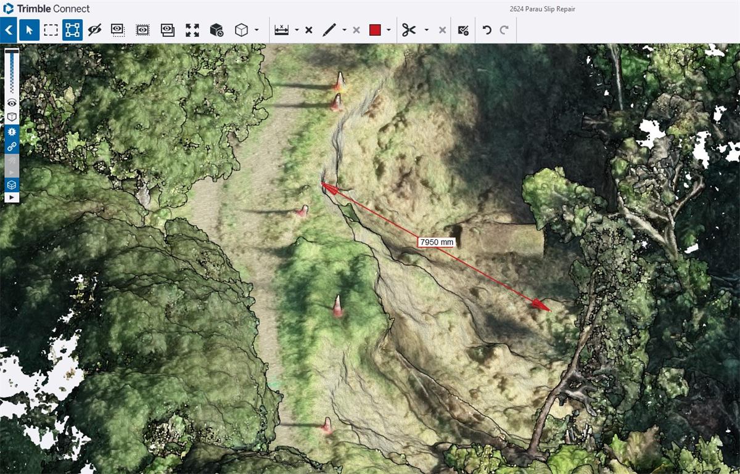Image resolution: width=740 pixels, height=474 pixels.
Task: Click the 7950 mm measurement label
Action: point(437,242)
